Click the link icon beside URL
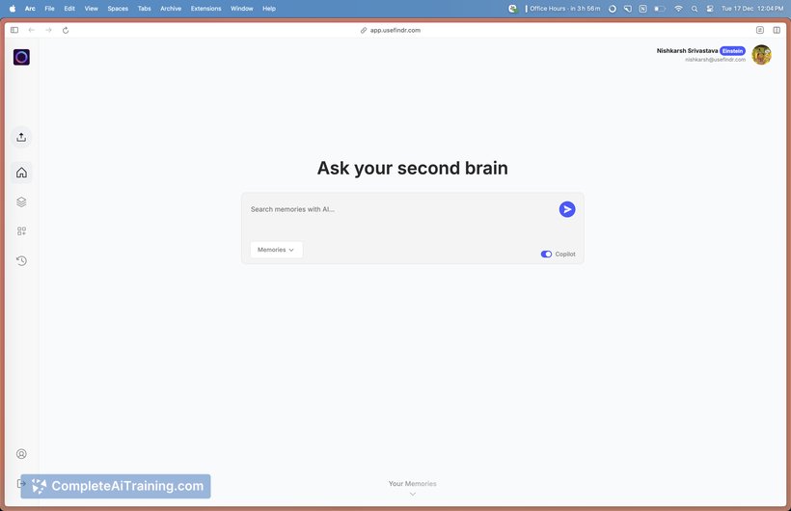 [364, 30]
